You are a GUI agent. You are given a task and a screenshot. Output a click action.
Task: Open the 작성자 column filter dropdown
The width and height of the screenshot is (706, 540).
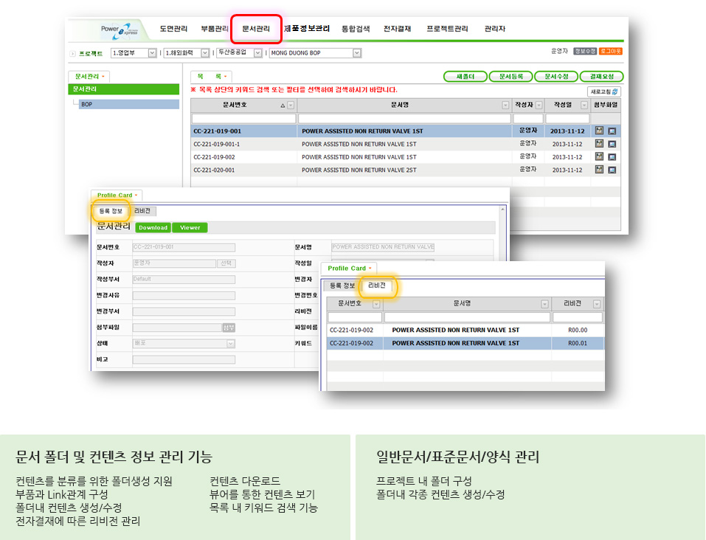pos(539,105)
